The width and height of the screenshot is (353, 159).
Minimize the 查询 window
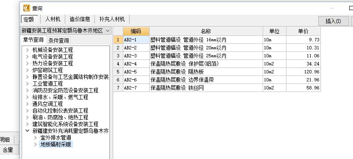point(333,8)
